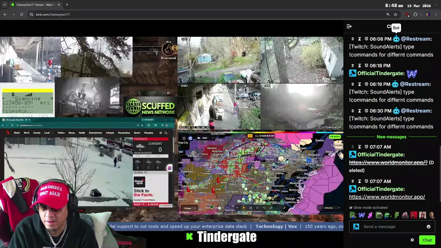Click the W emote in the 06:18 PM message
The image size is (441, 248).
click(412, 73)
